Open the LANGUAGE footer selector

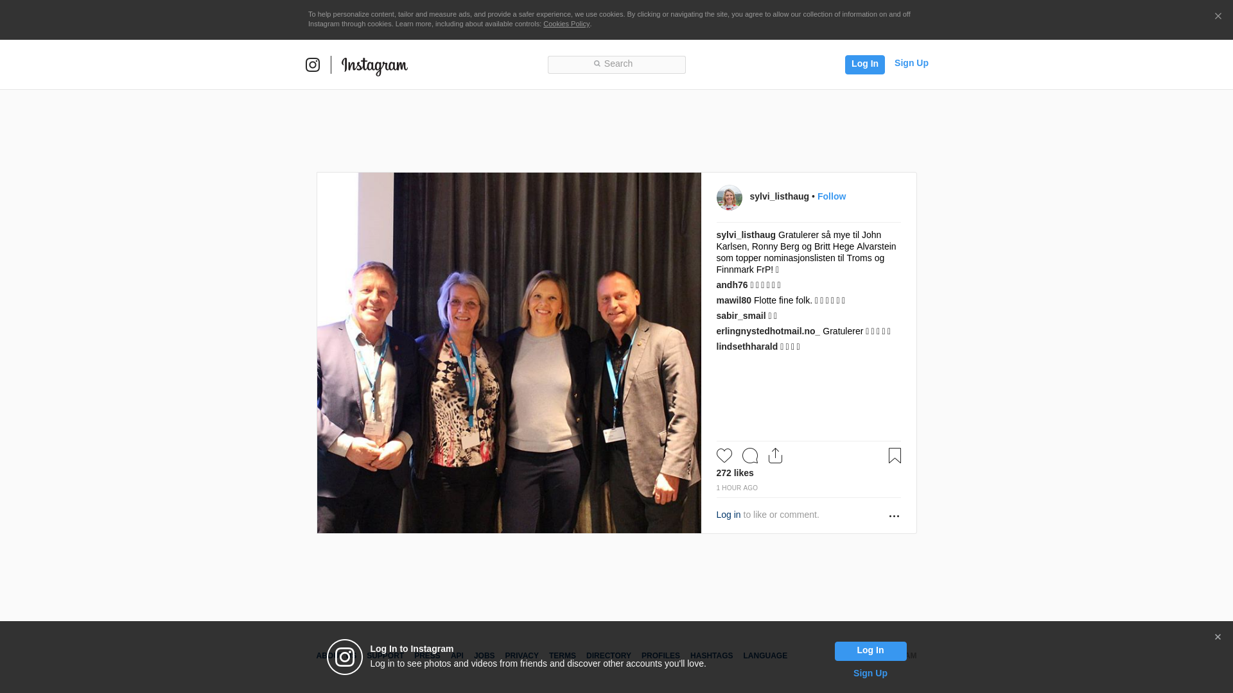click(x=765, y=656)
